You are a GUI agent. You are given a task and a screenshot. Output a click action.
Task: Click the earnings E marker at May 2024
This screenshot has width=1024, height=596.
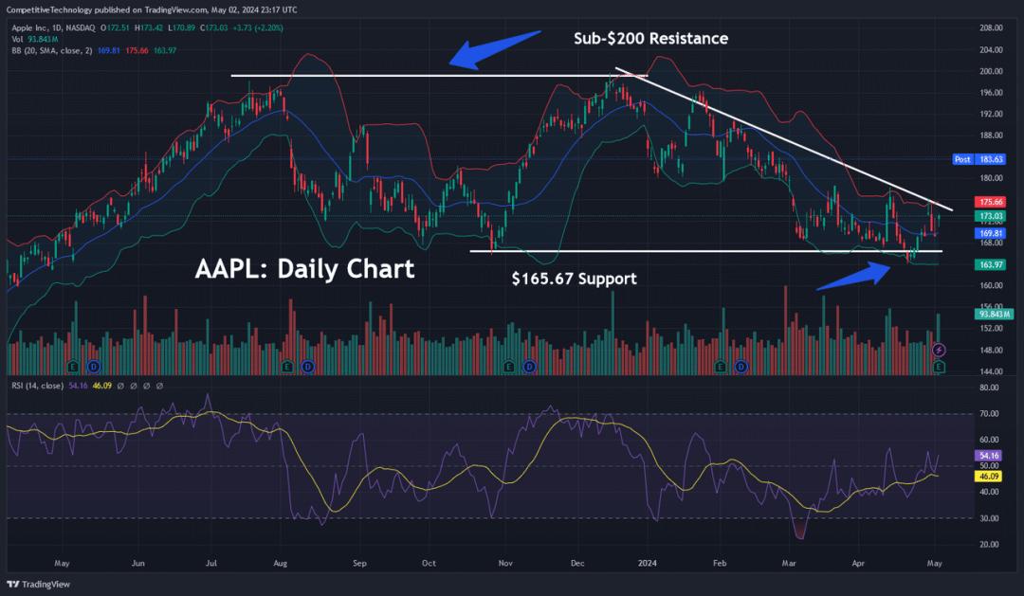(939, 368)
